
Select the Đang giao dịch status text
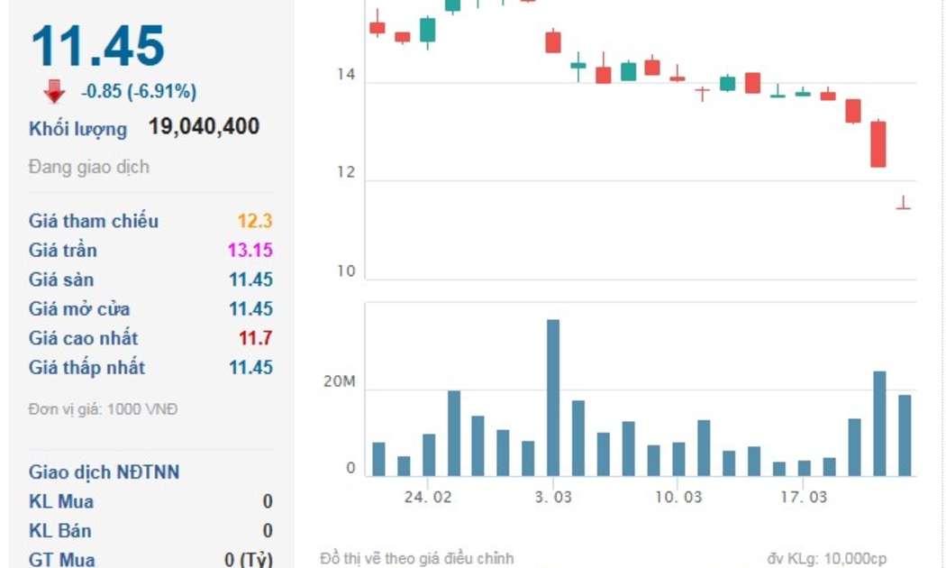pyautogui.click(x=88, y=167)
